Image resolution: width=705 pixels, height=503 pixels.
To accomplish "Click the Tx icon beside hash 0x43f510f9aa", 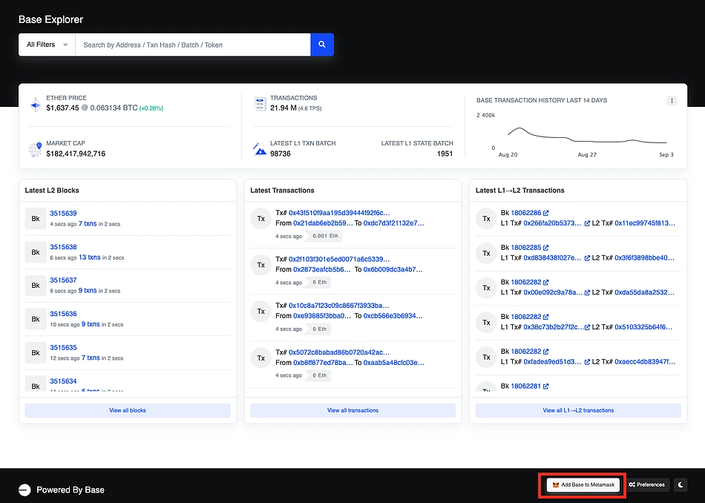I will (260, 219).
